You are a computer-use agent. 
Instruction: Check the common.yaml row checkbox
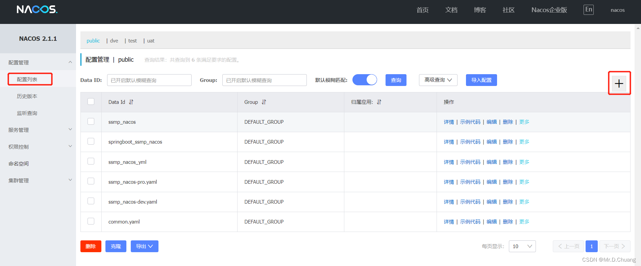[91, 221]
